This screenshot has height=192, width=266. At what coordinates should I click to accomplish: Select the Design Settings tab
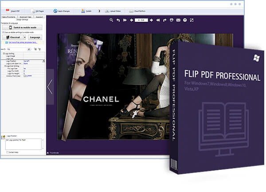tap(22, 20)
